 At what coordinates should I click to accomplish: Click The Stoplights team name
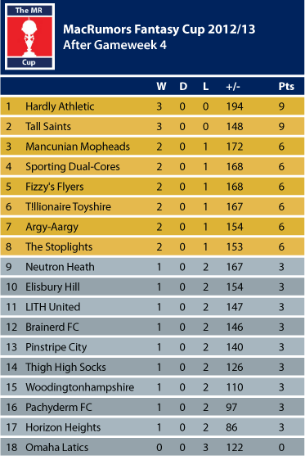click(59, 247)
